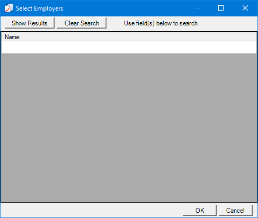Click the Clear Search button
Viewport: 258px width, 218px height.
tap(82, 23)
